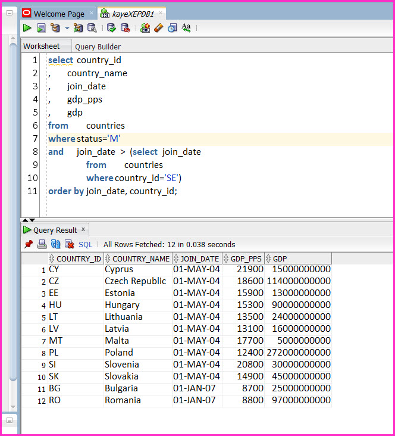Select Poland's GDP value 272000000000
Viewport: 395px width, 436px height.
click(298, 353)
